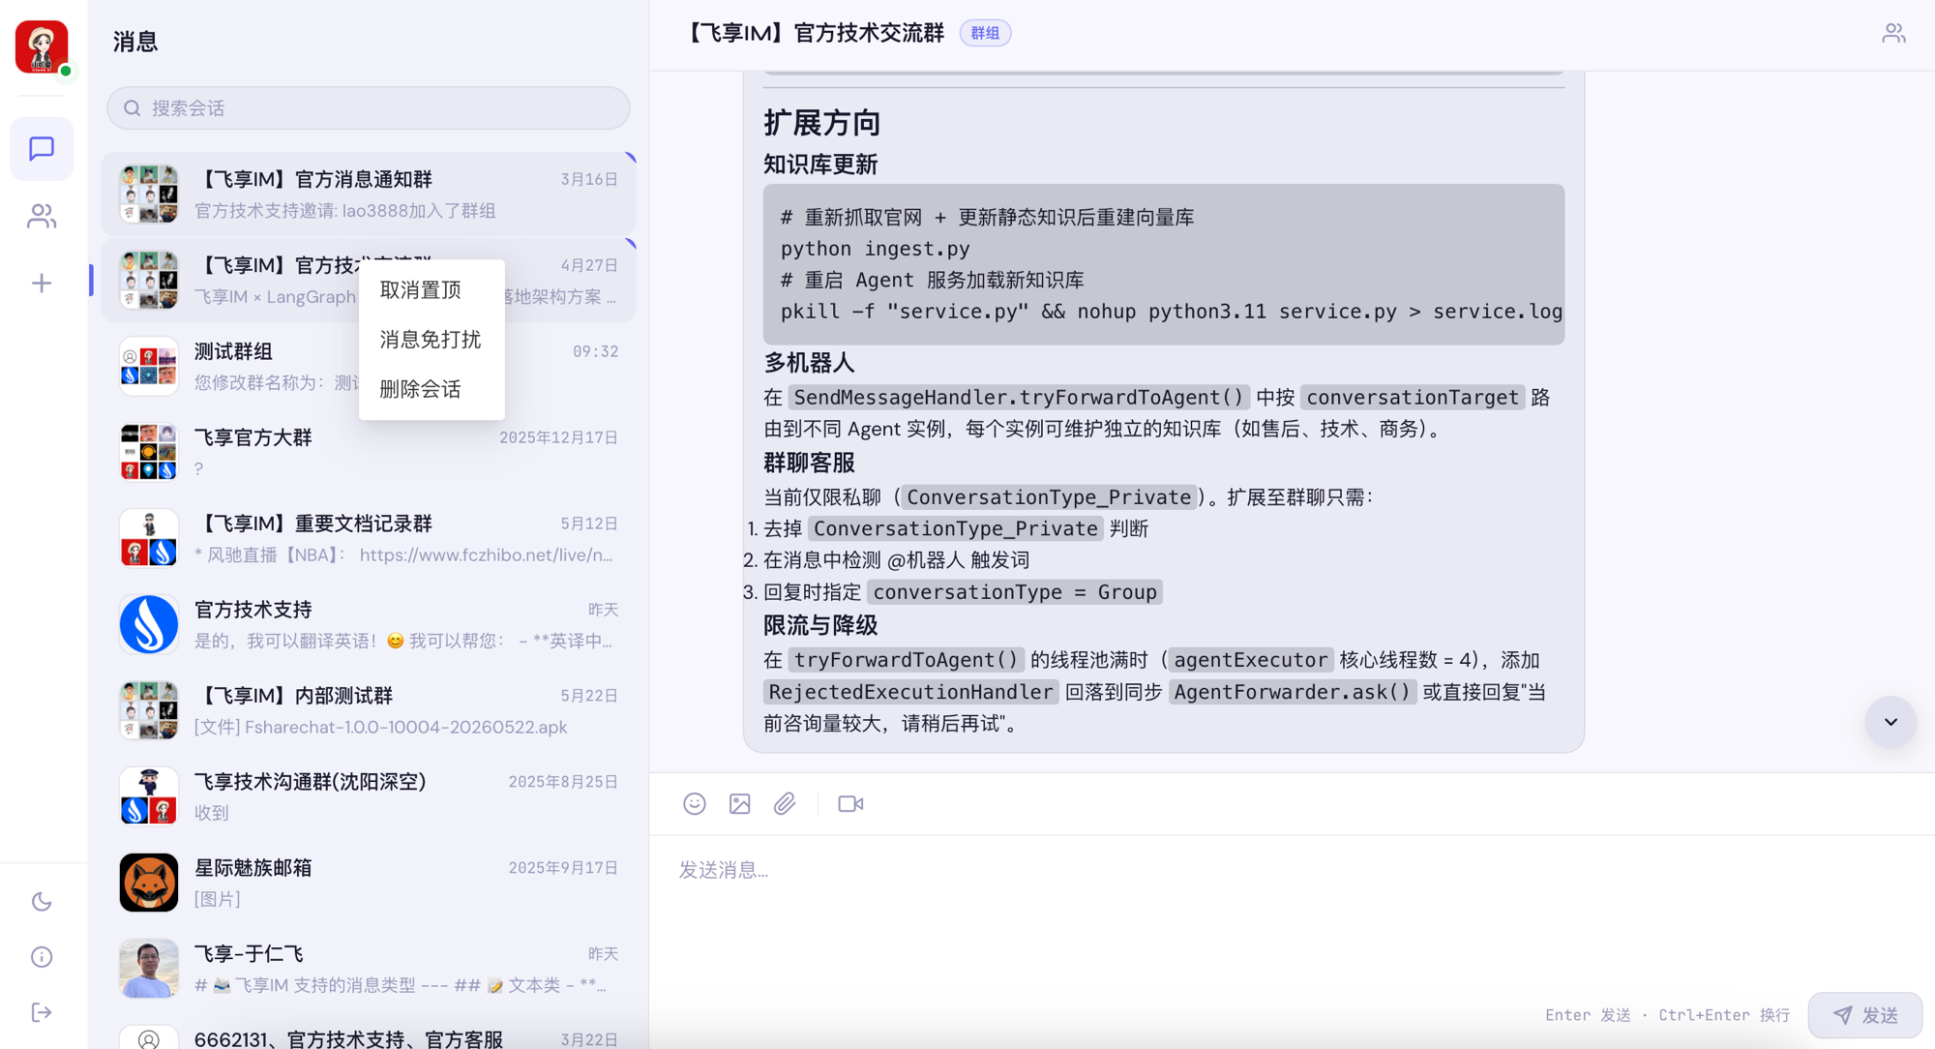The height and width of the screenshot is (1049, 1935).
Task: Open the 飞享-于仁飞 conversation
Action: pyautogui.click(x=369, y=970)
